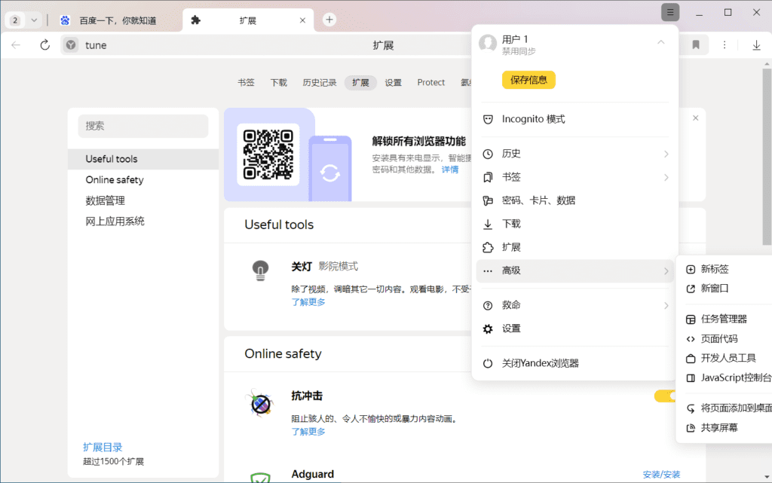
Task: Click the 安装/安装 link for Adguard
Action: [x=661, y=474]
